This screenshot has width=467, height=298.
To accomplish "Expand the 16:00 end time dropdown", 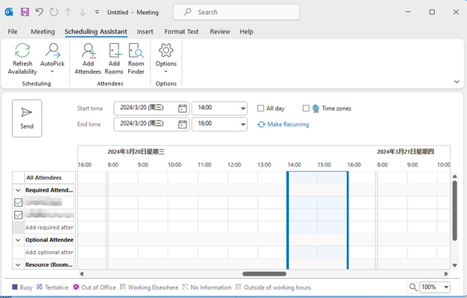I will (242, 124).
